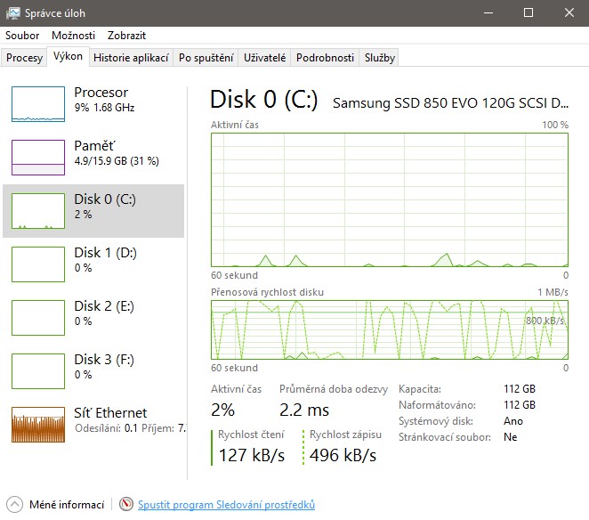Switch to the Uživatelé tab
Image resolution: width=589 pixels, height=520 pixels.
(264, 58)
